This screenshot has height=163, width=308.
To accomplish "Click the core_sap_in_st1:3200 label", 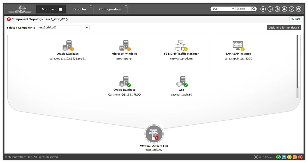I will [238, 59].
